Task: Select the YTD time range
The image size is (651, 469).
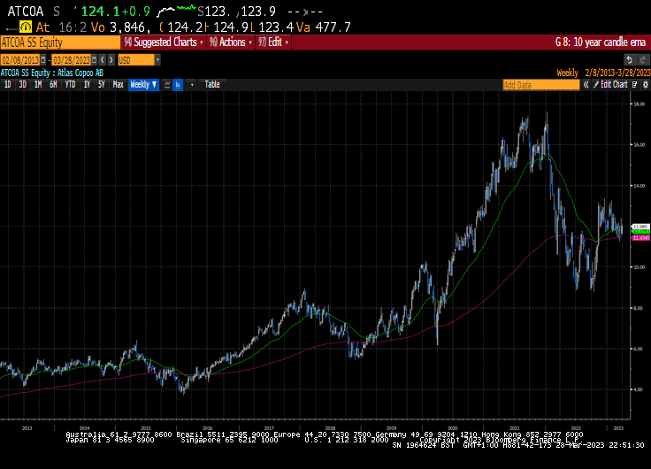Action: click(x=70, y=85)
